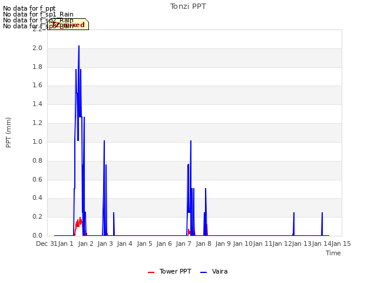Viewport: 377px width, 283px height.
Task: Click the 2.0 y-axis tick label
Action: [x=37, y=48]
